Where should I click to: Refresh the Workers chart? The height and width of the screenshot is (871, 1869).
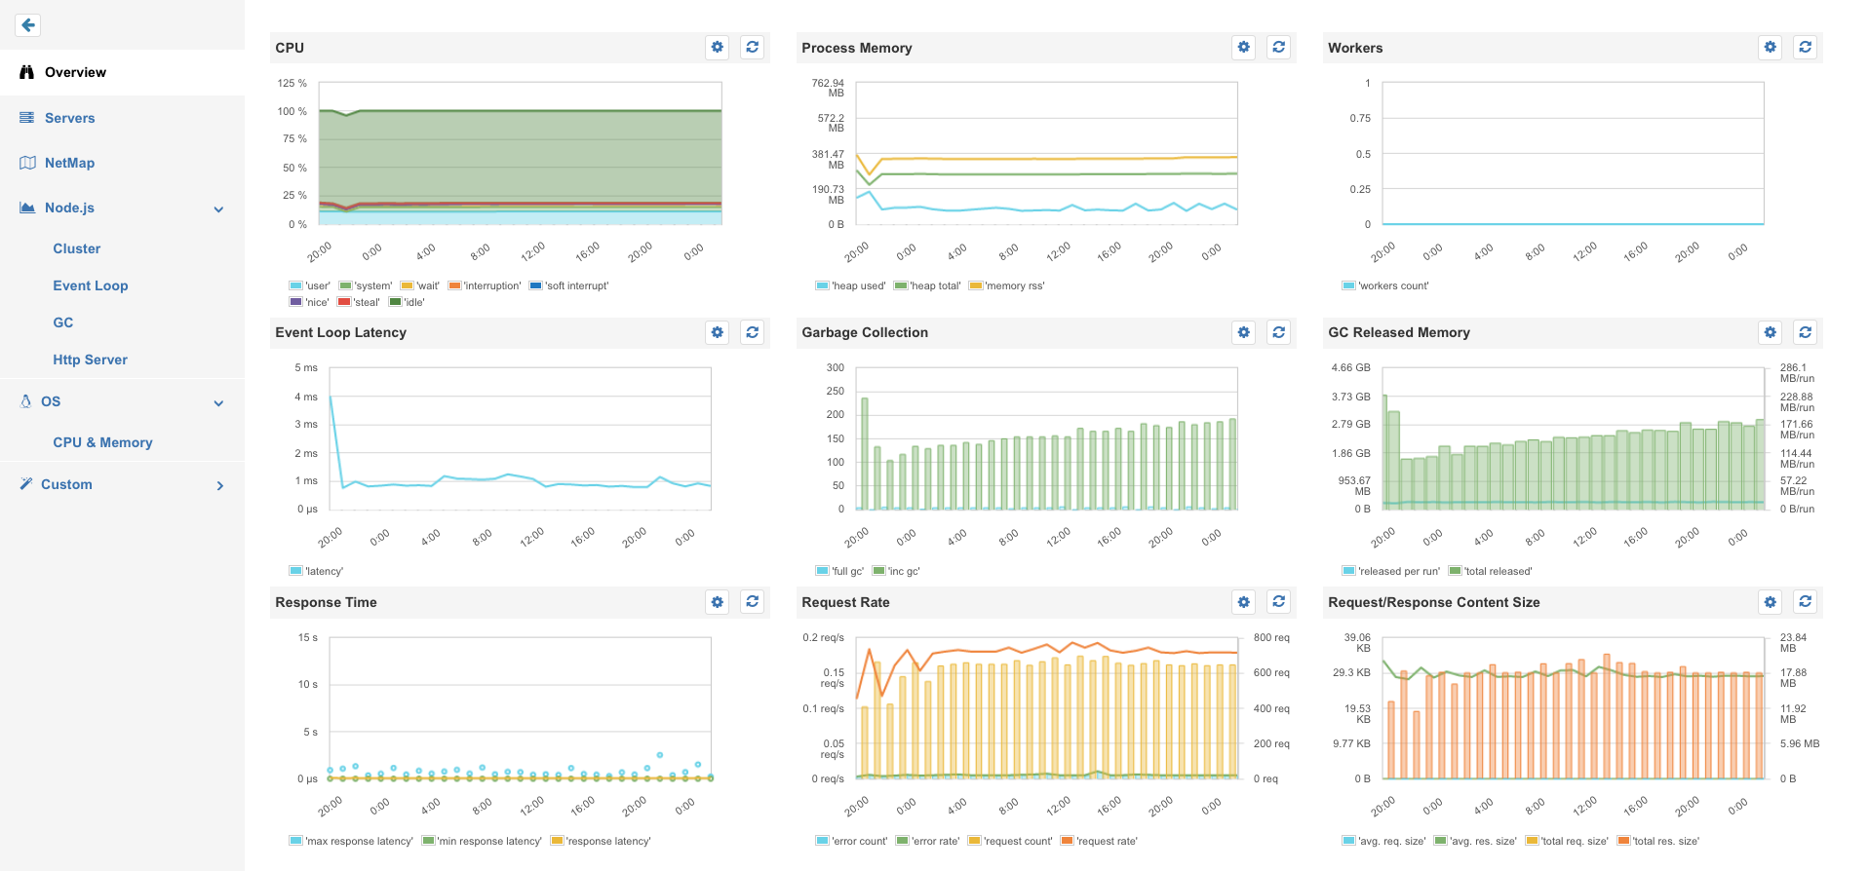pyautogui.click(x=1806, y=47)
